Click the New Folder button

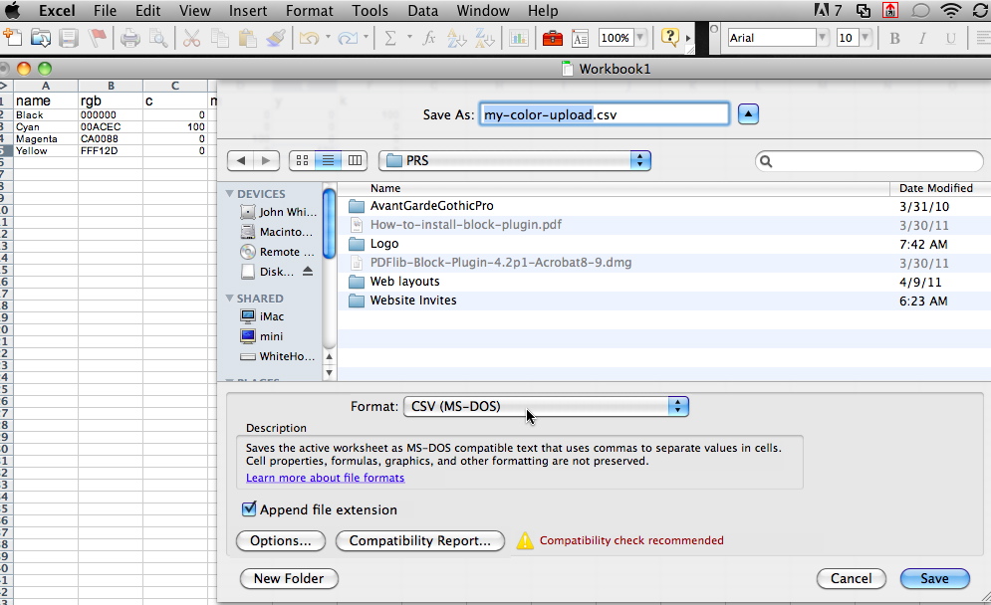(289, 578)
